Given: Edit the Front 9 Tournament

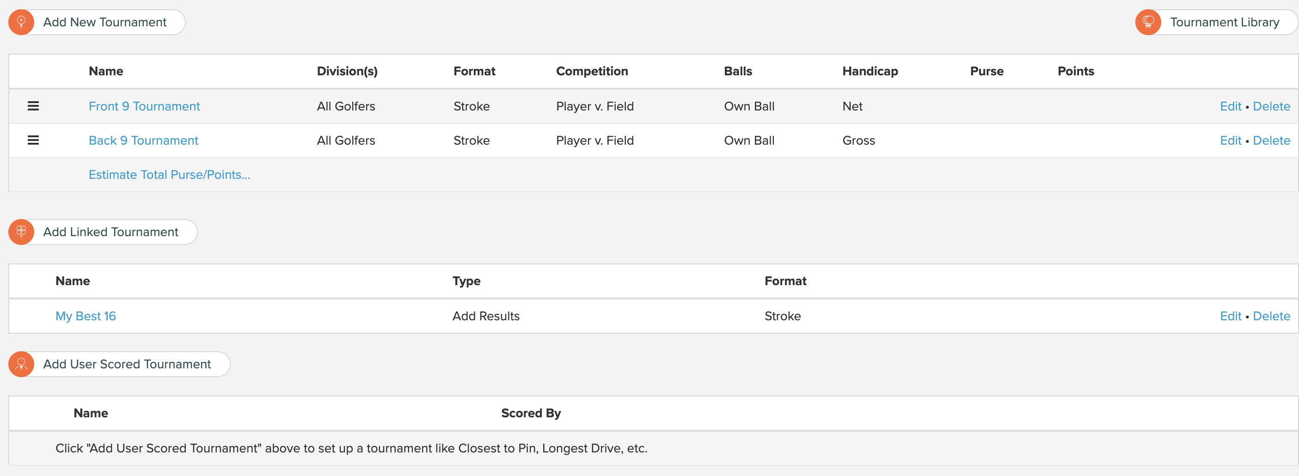Looking at the screenshot, I should (1231, 106).
